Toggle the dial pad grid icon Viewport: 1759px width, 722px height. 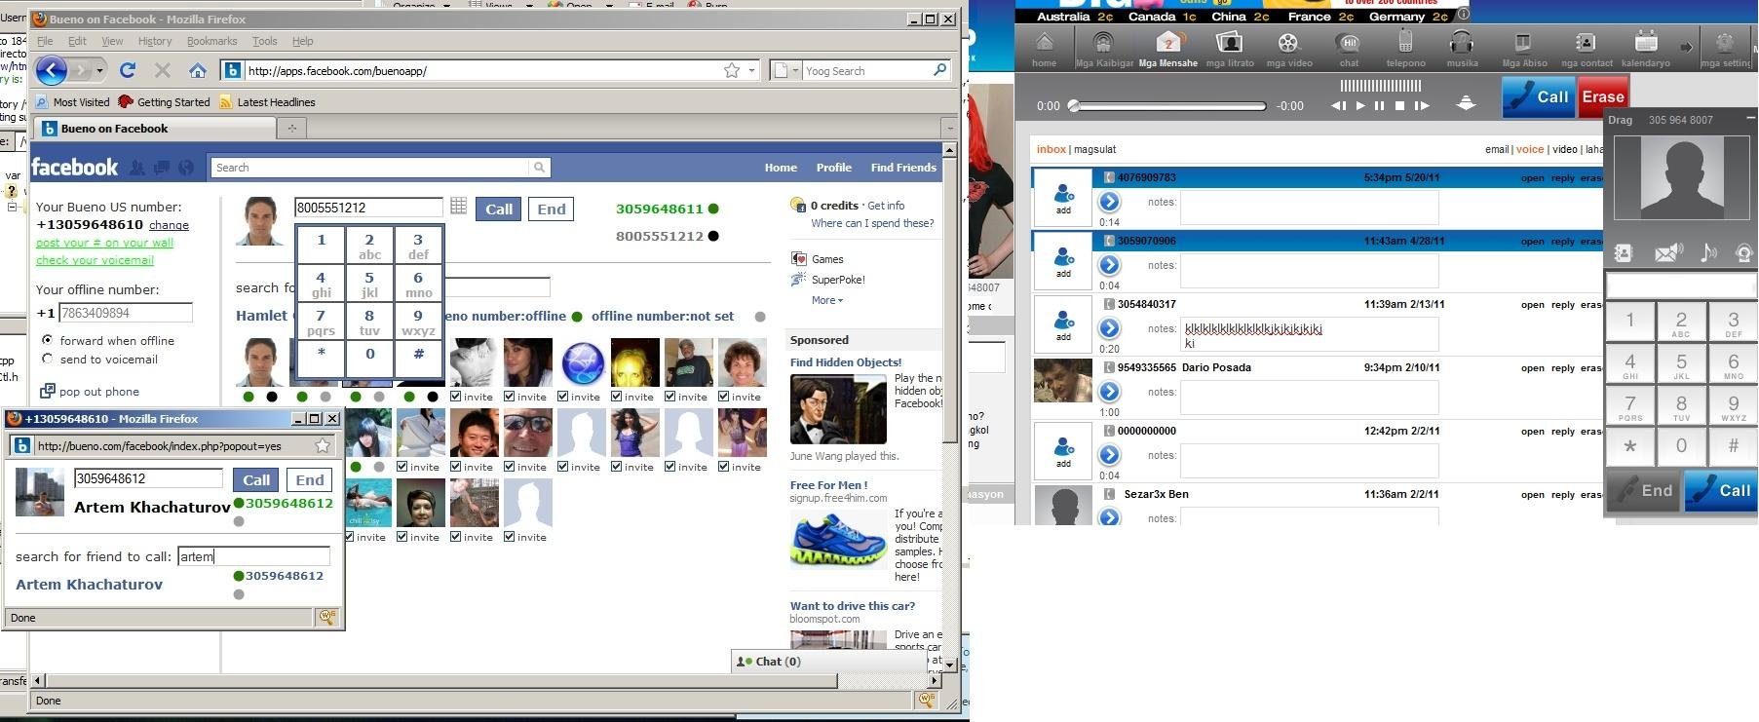pos(459,207)
